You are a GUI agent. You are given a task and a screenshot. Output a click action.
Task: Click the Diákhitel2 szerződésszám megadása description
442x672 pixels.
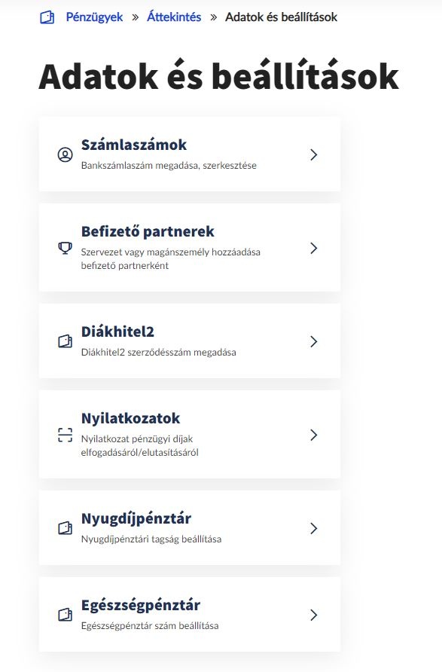(x=158, y=353)
